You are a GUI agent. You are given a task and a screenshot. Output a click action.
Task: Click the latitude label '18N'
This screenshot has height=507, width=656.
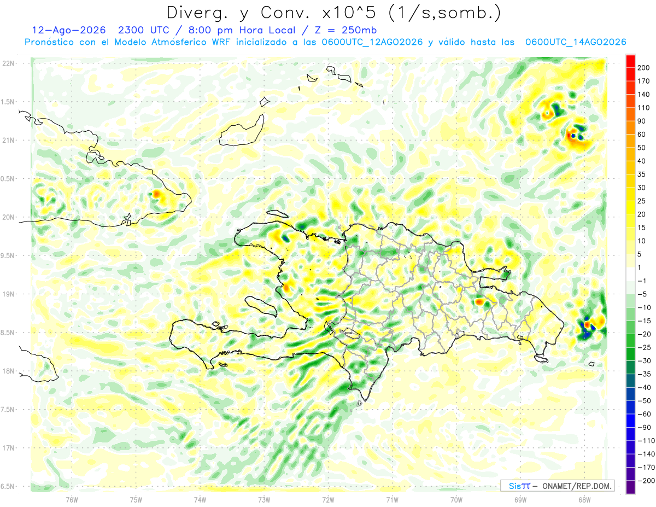tap(8, 371)
